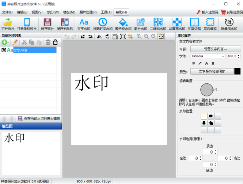
Task: Open the 照片处理(P) menu
Action: 88,12
